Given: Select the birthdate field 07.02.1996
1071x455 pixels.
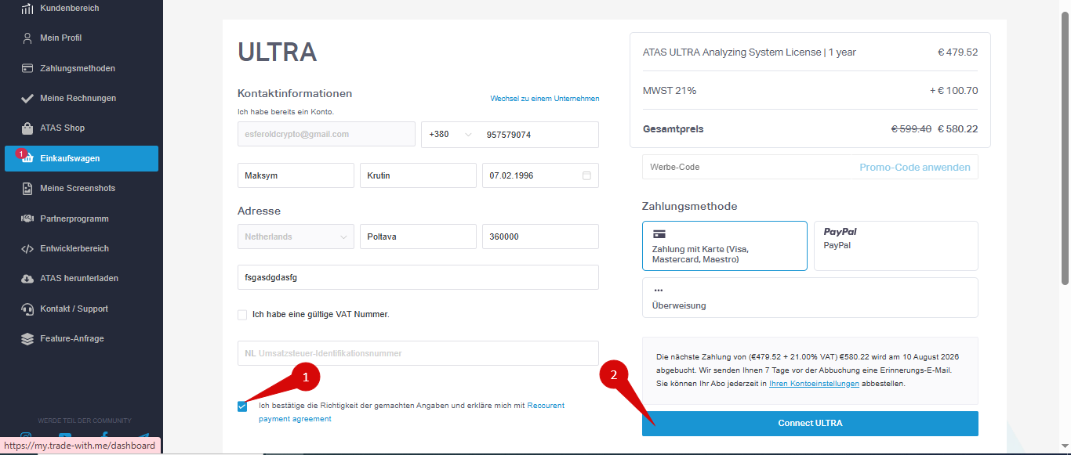Looking at the screenshot, I should (x=540, y=175).
